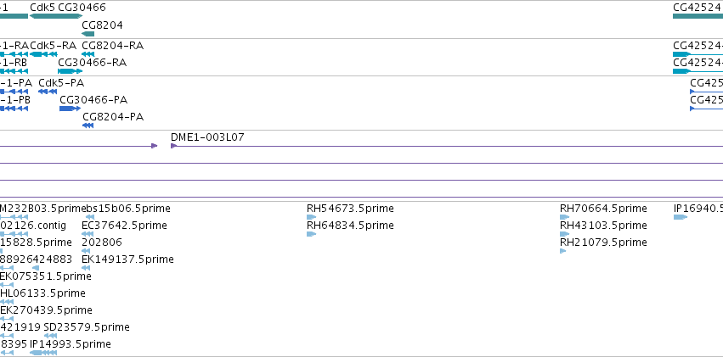Click the CG8204 gene arrow feature
The height and width of the screenshot is (357, 723).
88,34
